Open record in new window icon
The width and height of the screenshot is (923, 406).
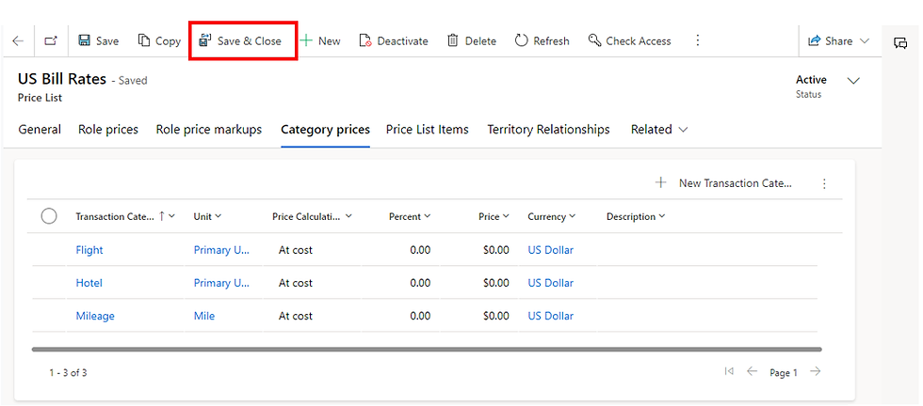point(51,41)
